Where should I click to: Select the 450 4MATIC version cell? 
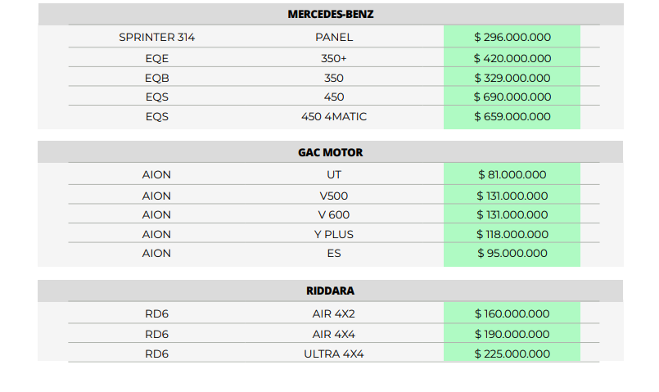(334, 116)
